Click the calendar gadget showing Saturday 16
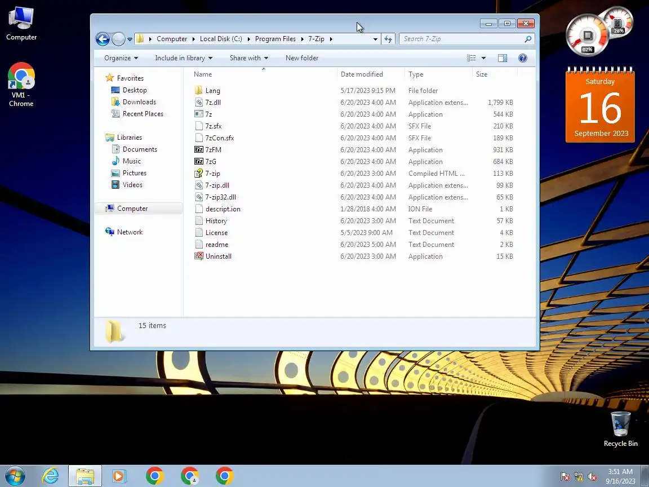 pyautogui.click(x=600, y=104)
